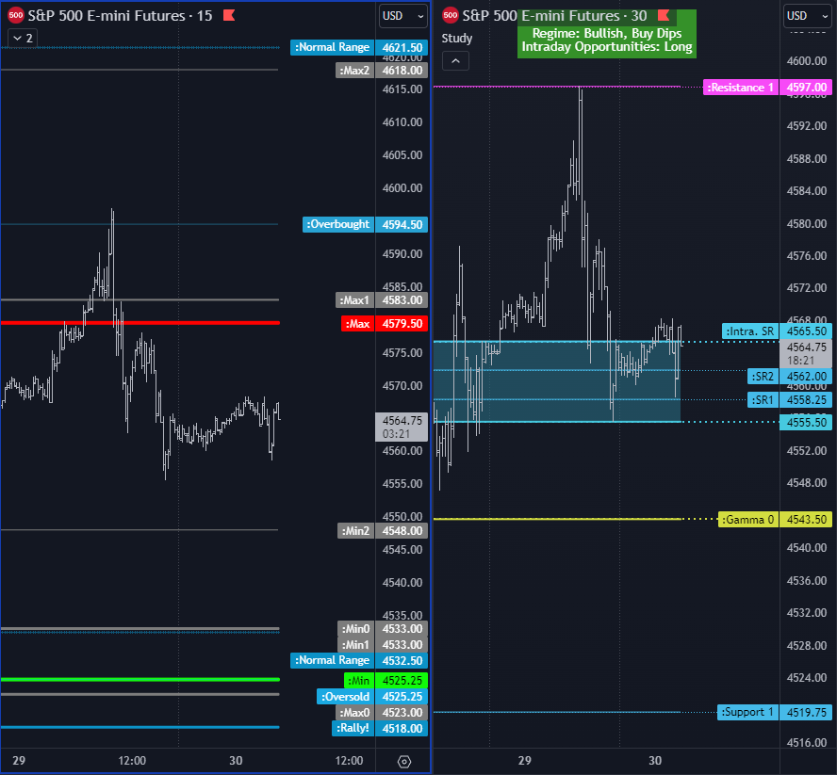Select the Rally! 4518.00 label
Screen dimensions: 837x775
tap(380, 729)
